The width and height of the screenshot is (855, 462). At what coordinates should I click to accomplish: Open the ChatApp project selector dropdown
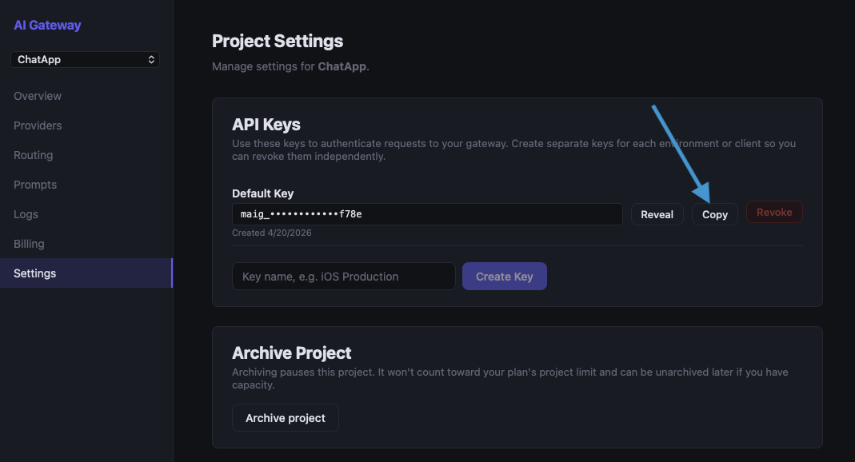tap(85, 59)
